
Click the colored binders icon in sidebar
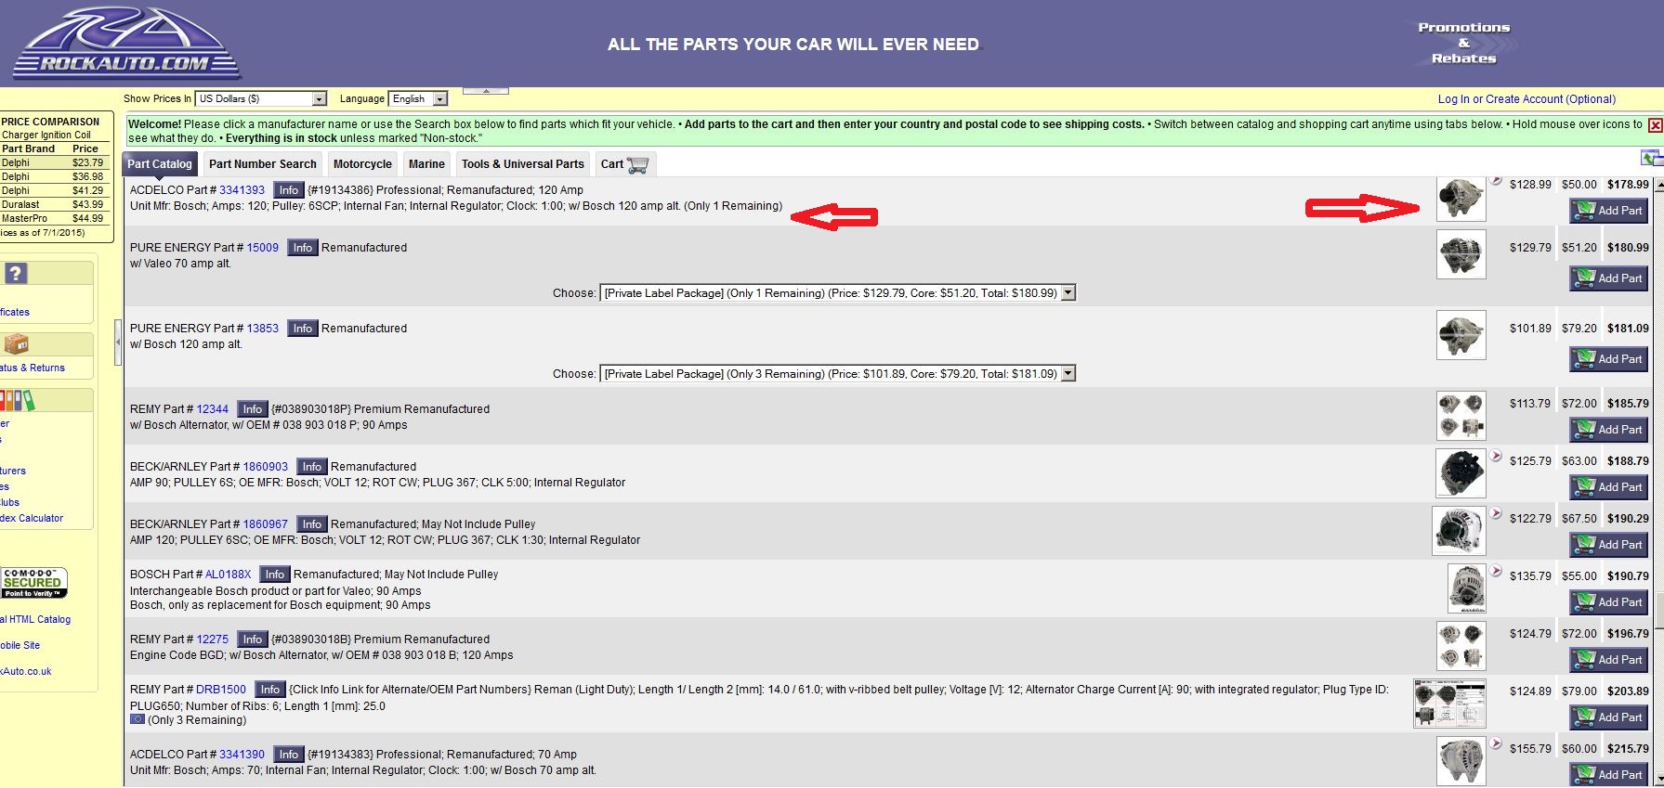pyautogui.click(x=17, y=400)
